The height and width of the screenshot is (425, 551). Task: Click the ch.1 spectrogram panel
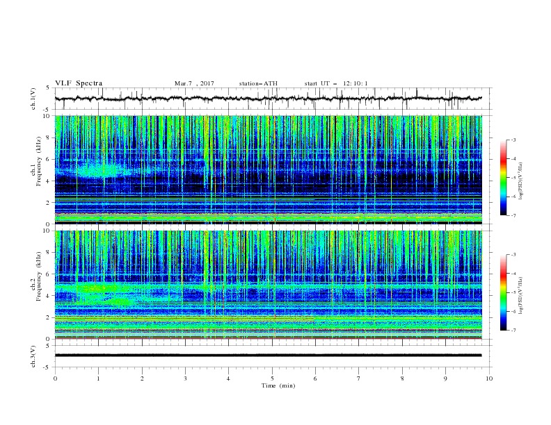pos(268,169)
